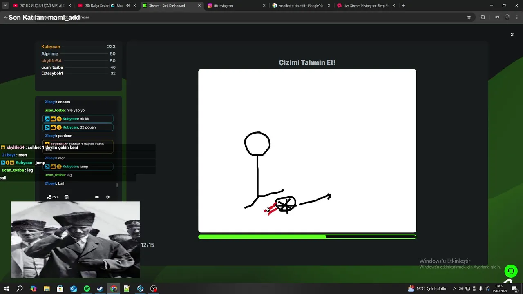Click Kubycan in the leaderboard
523x294 pixels.
click(51, 47)
